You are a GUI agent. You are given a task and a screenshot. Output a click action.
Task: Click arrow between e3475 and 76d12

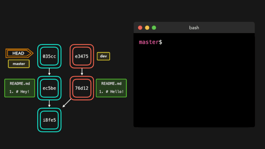click(x=82, y=72)
